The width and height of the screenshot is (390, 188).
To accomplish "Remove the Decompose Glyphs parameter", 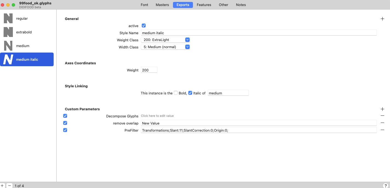I will click(382, 116).
